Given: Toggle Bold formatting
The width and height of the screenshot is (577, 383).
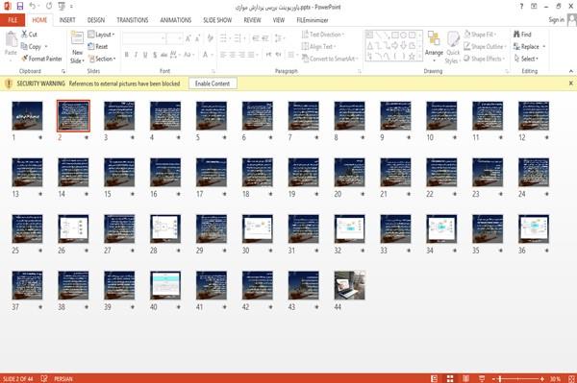Looking at the screenshot, I should click(x=127, y=55).
